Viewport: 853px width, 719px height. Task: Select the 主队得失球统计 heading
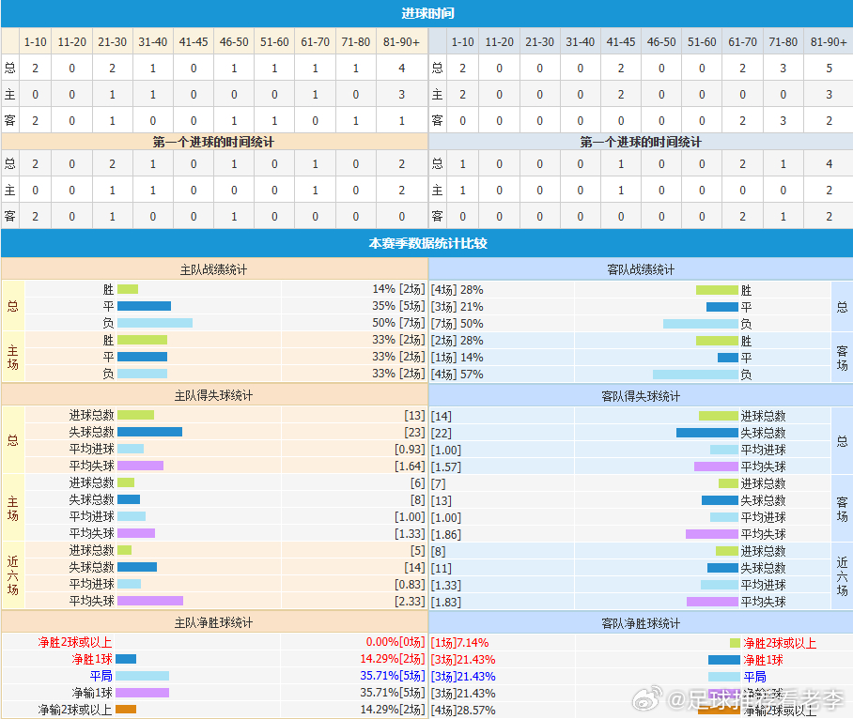coord(213,396)
